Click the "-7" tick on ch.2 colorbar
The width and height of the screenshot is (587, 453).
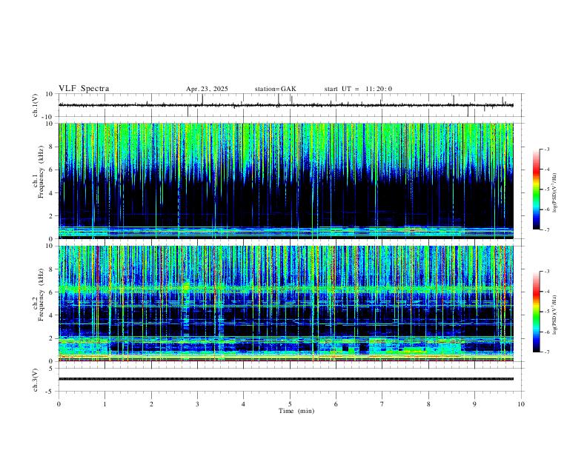[546, 352]
